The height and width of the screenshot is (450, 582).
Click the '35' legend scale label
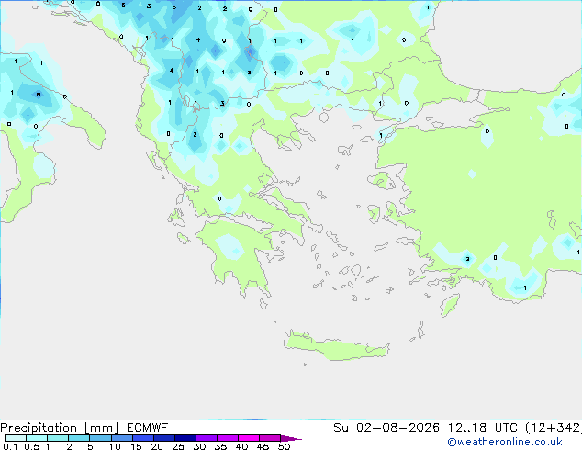pyautogui.click(x=220, y=446)
